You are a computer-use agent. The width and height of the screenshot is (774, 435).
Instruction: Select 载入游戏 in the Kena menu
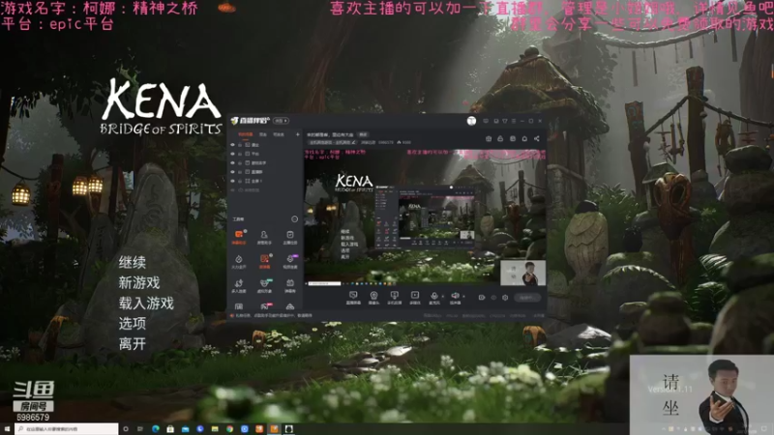click(146, 303)
